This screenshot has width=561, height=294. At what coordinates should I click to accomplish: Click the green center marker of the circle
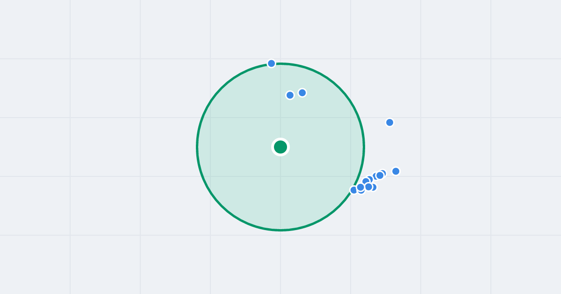pyautogui.click(x=280, y=147)
